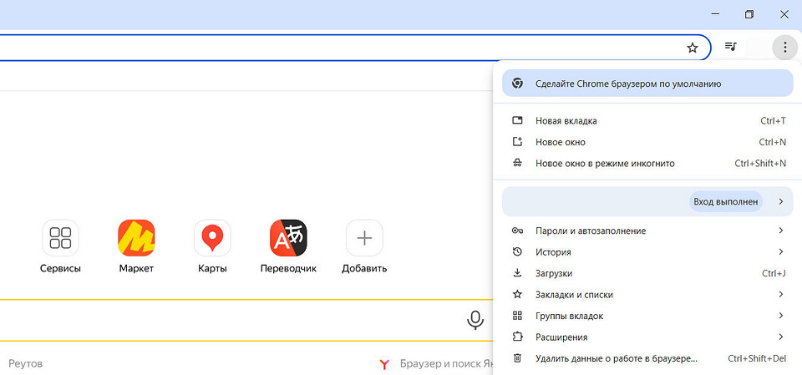Select Новая вкладка menu item

(x=647, y=121)
